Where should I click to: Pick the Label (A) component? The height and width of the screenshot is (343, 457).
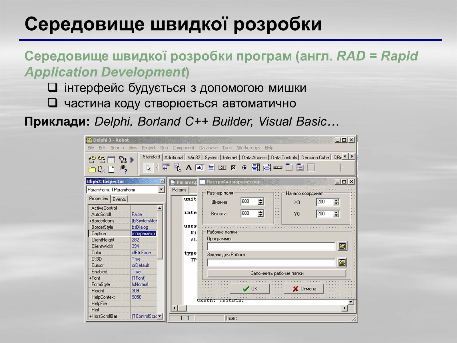[x=189, y=167]
